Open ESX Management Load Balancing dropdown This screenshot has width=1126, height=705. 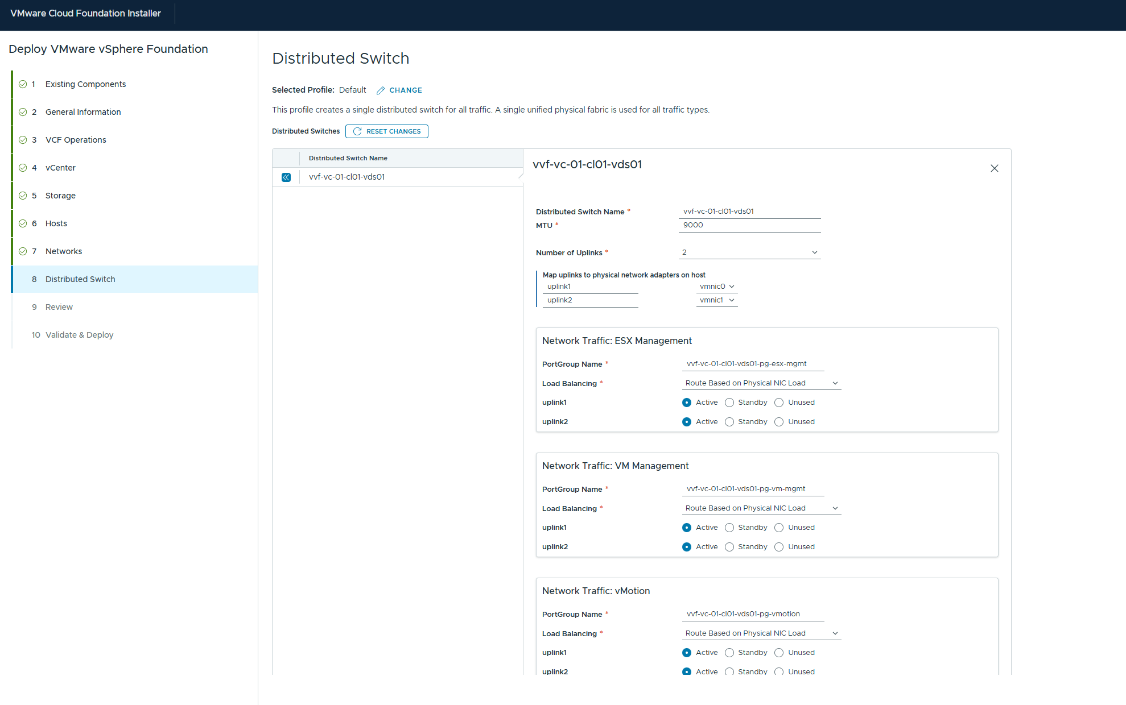(x=761, y=383)
